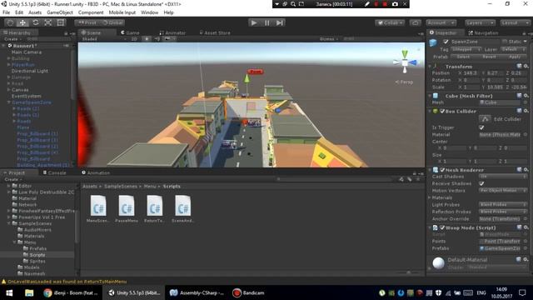Screen dimensions: 533x300
Task: Click the cloud services icon
Action: coord(415,22)
